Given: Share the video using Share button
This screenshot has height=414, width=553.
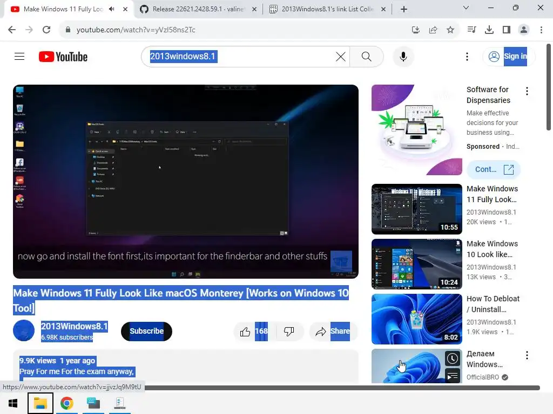Looking at the screenshot, I should 333,332.
